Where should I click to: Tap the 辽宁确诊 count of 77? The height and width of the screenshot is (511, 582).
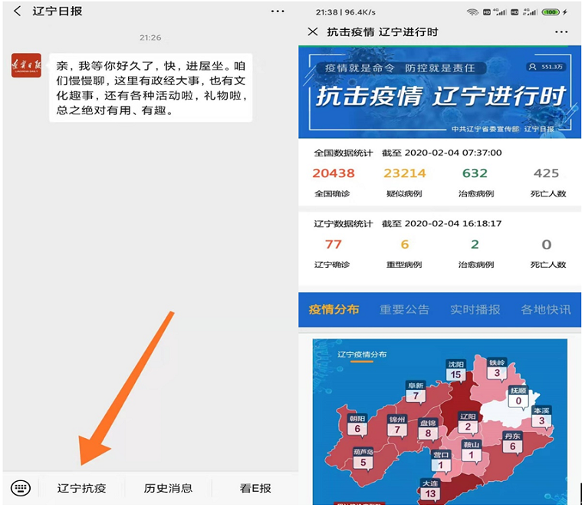333,245
